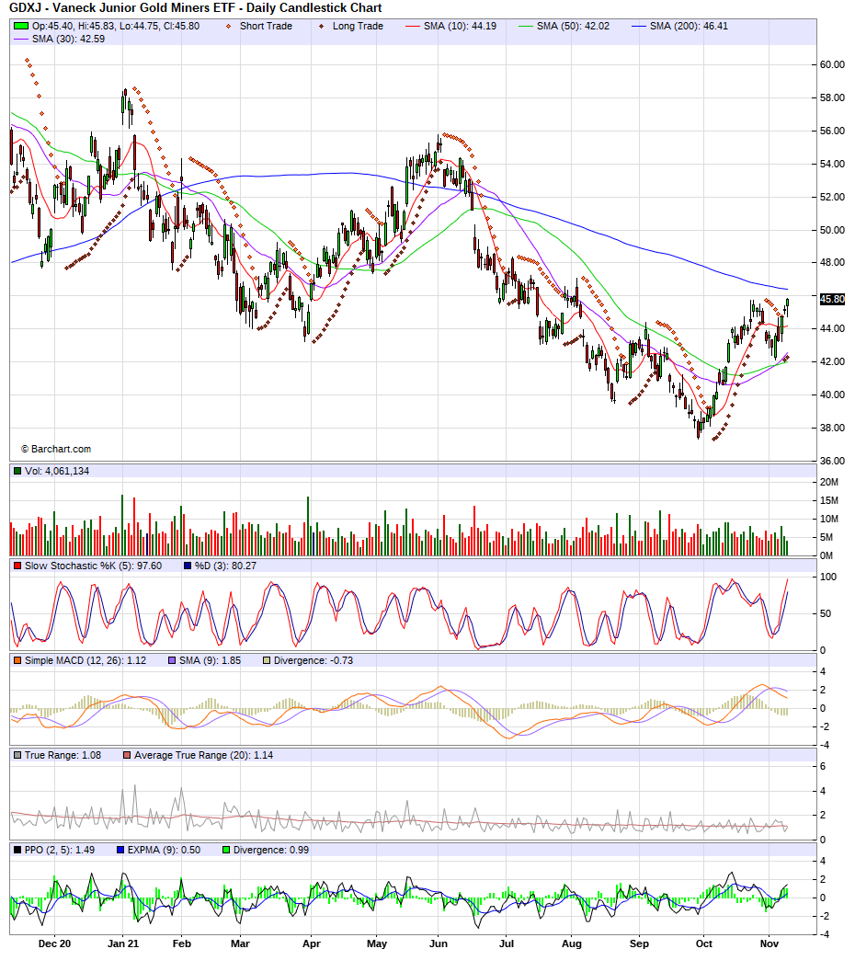
Task: Click the 60.00 price axis label
Action: pos(832,64)
